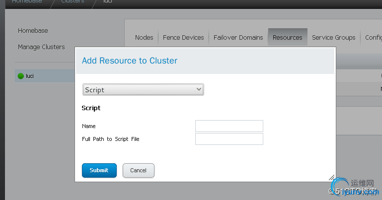
Task: Open the Fence Devices tab
Action: 183,37
